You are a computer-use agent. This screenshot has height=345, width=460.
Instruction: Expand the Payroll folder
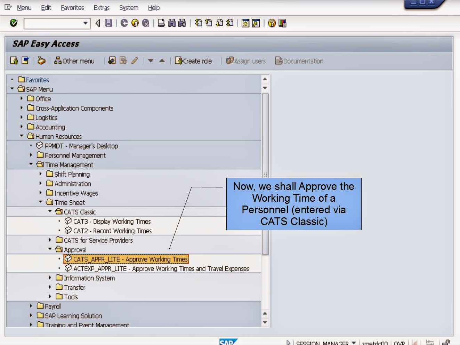point(31,306)
